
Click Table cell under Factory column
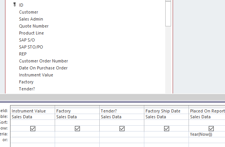click(77, 117)
